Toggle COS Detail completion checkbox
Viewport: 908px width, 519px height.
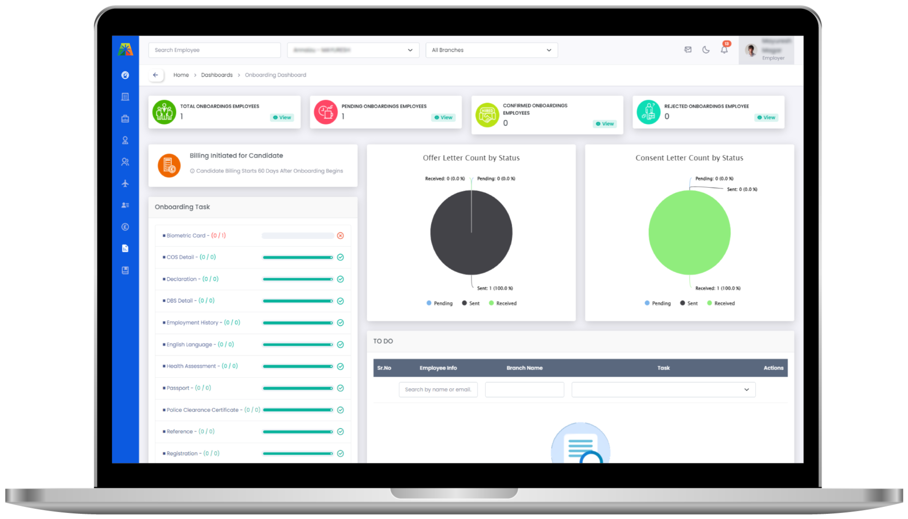(342, 257)
